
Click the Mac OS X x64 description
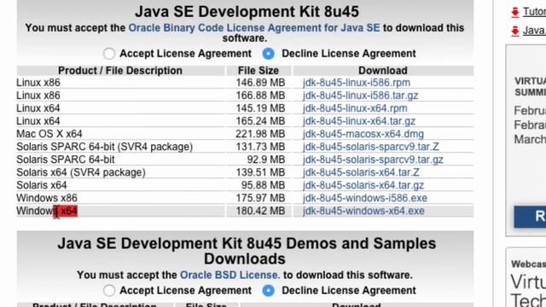49,134
